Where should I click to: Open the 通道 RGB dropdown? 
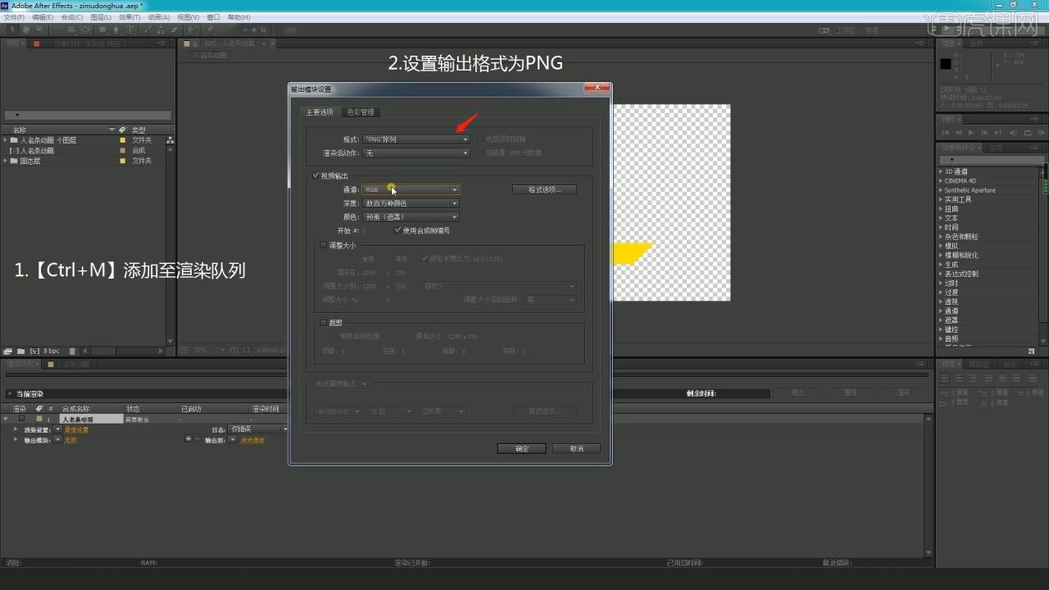pyautogui.click(x=411, y=189)
